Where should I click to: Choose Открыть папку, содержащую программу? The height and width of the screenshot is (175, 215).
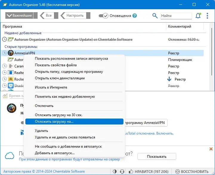74,72
